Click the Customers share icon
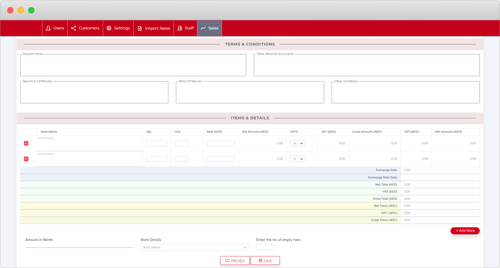 tap(74, 28)
